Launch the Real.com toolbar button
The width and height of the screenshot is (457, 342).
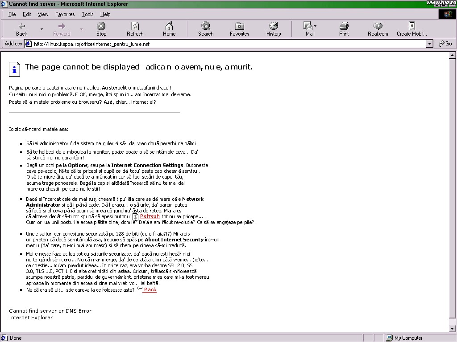[378, 29]
